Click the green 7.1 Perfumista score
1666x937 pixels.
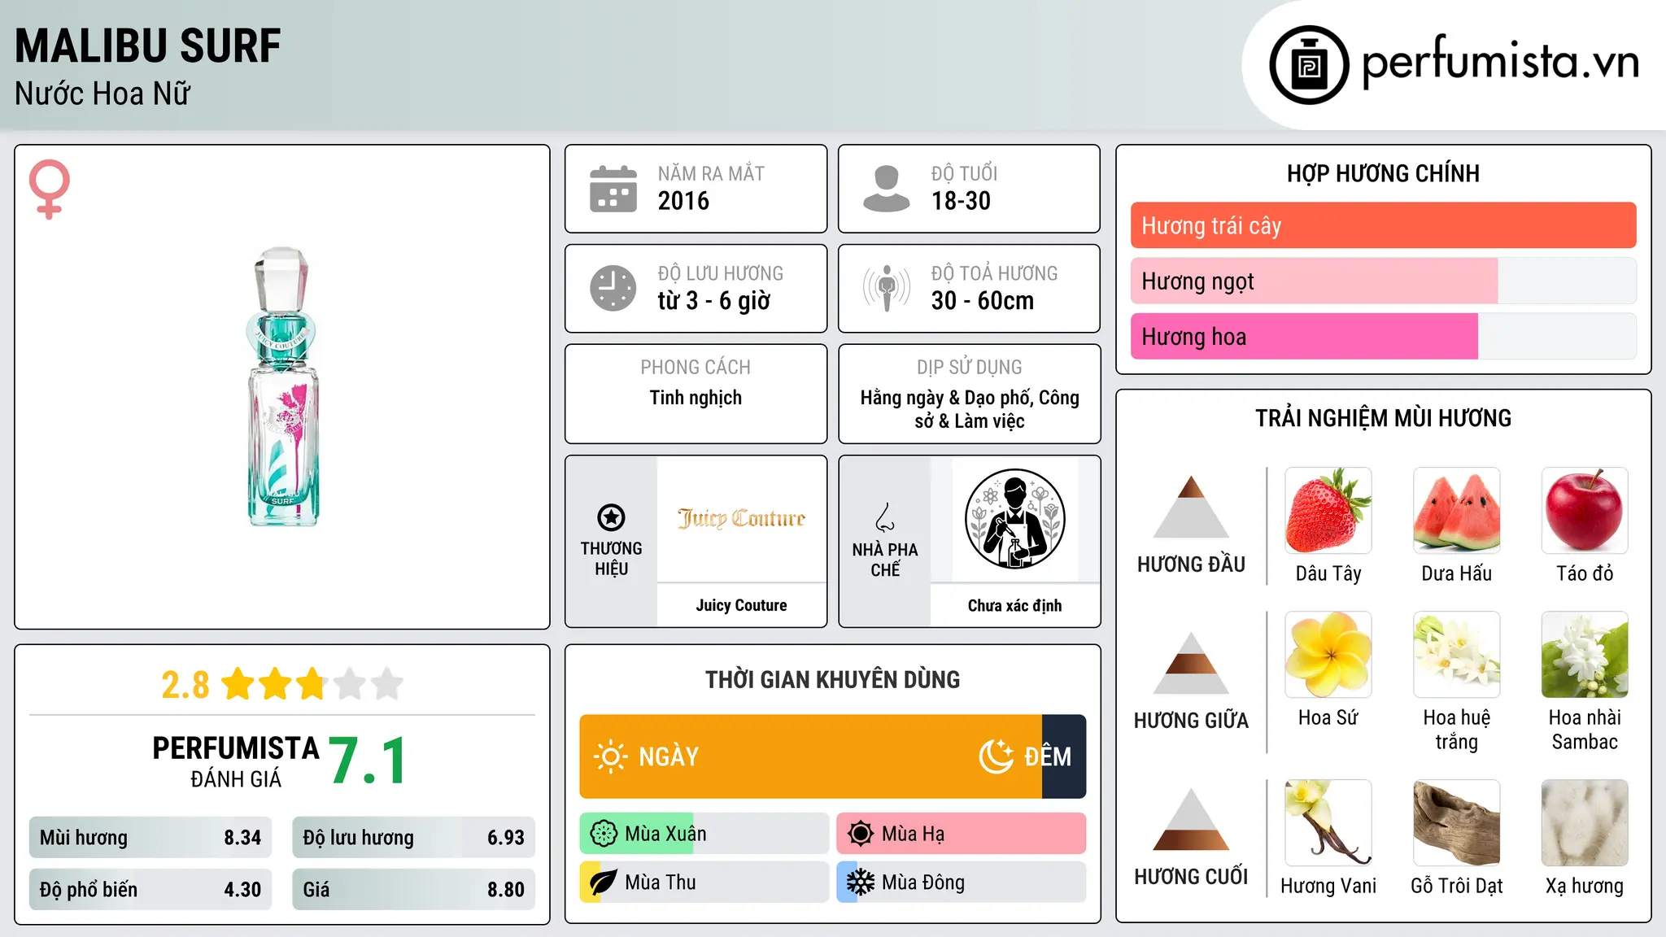pos(368,760)
